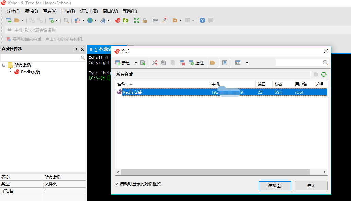
Task: Click the file transfer icon in main toolbar
Action: pyautogui.click(x=77, y=20)
